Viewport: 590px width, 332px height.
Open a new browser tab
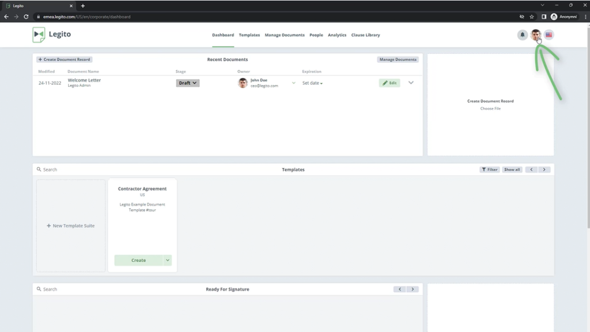pos(83,6)
